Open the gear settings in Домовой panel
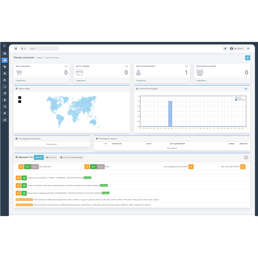Screen dimensions: 258x258 [246, 157]
